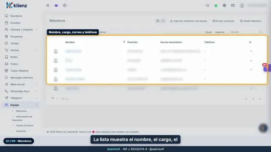The height and width of the screenshot is (152, 271).
Task: Switch to list view icon
Action: (x=158, y=21)
